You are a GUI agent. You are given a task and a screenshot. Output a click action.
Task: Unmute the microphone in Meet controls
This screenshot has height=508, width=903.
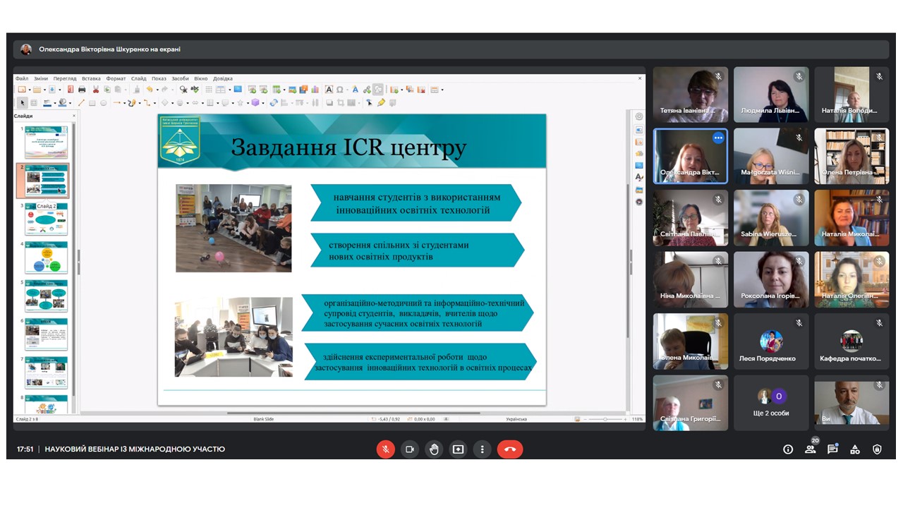coord(385,449)
